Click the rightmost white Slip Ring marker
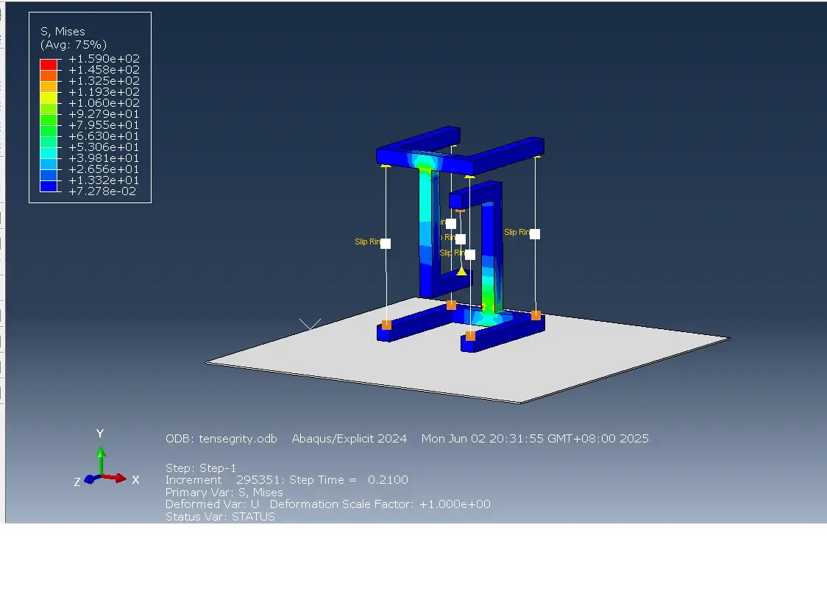The width and height of the screenshot is (827, 589). pyautogui.click(x=535, y=234)
